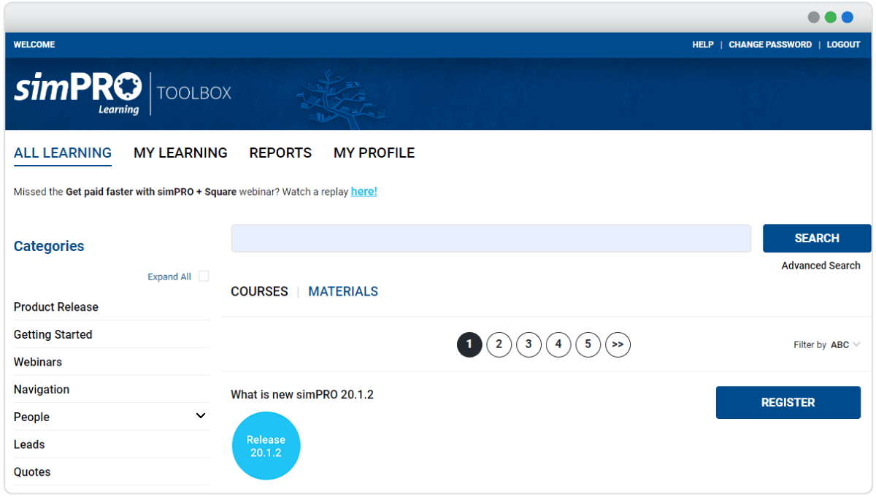Click the Categories heading
876x497 pixels.
tap(49, 246)
